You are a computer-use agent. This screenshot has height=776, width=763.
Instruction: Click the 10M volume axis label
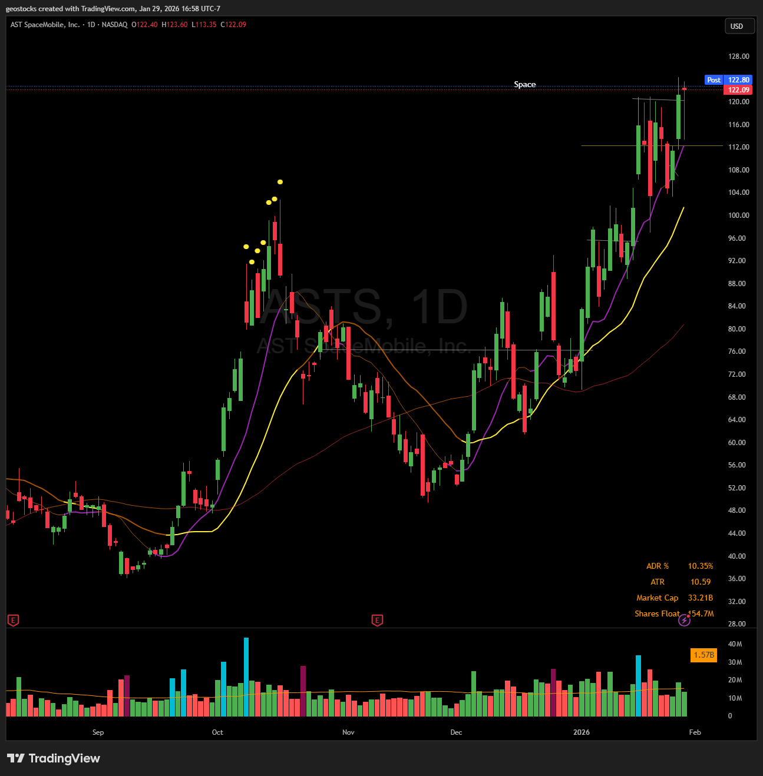pos(735,698)
